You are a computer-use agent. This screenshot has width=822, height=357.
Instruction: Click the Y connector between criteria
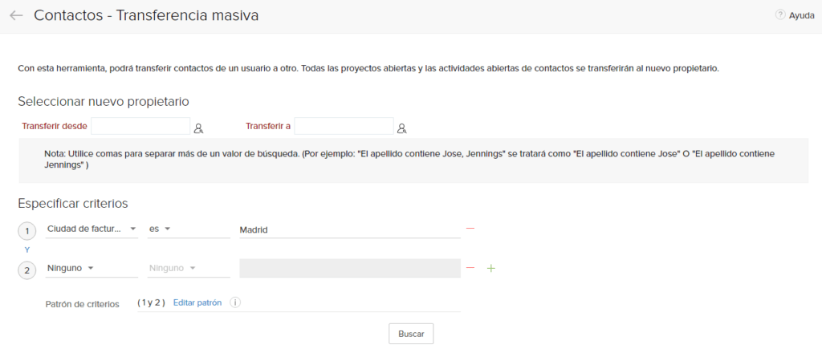[x=27, y=249]
